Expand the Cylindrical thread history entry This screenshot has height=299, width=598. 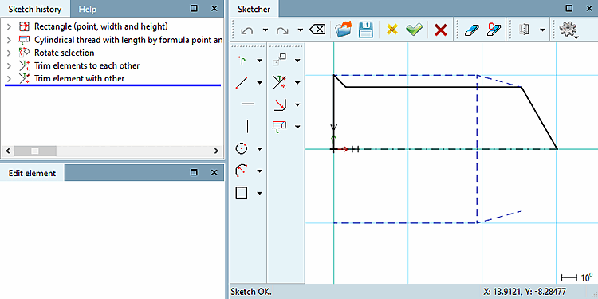[x=9, y=40]
